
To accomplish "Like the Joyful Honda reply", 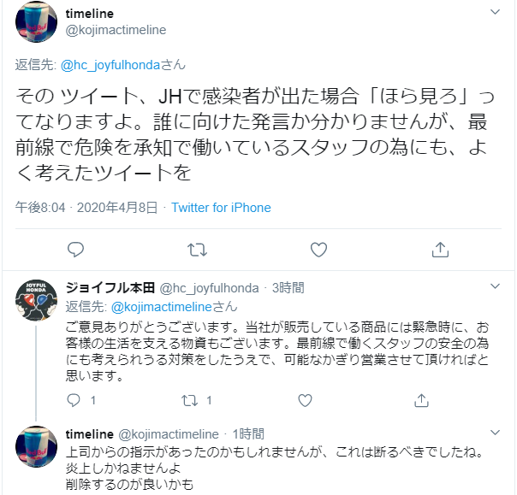I will pyautogui.click(x=305, y=399).
